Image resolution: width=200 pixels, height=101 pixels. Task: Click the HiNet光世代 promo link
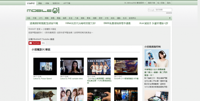[80, 23]
